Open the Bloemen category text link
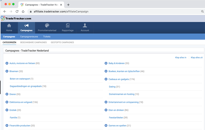The image size is (205, 130). [x=14, y=71]
